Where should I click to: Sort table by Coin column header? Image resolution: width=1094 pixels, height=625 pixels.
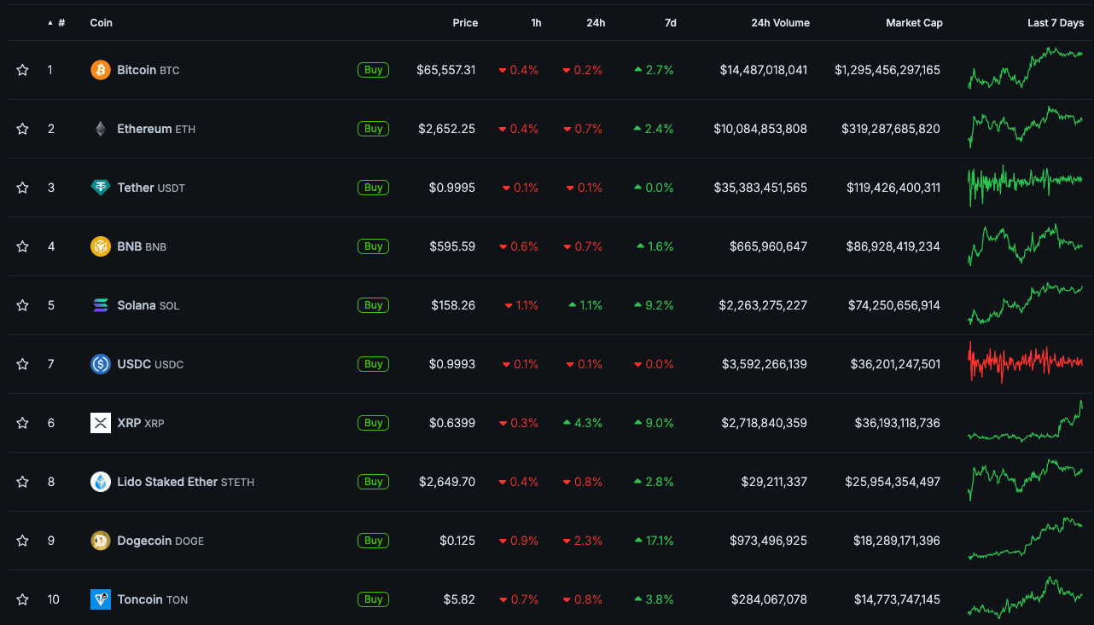pyautogui.click(x=101, y=23)
